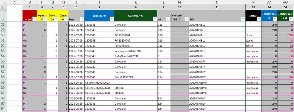The width and height of the screenshot is (294, 112).
Task: Select column N header
Action: 217,2
